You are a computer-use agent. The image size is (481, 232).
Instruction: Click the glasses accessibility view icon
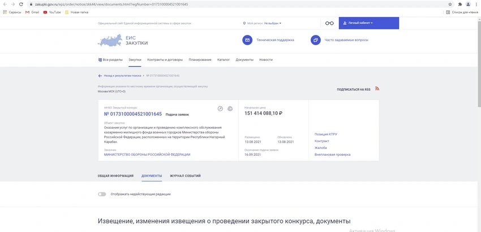(x=329, y=23)
